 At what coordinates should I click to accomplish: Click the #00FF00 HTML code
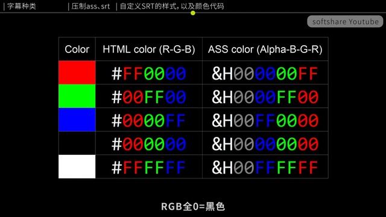pyautogui.click(x=149, y=97)
